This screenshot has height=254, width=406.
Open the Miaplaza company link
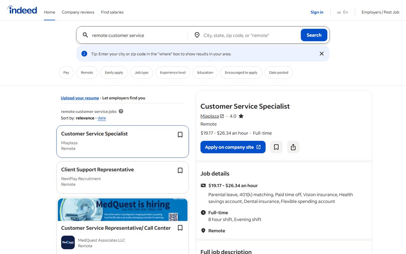click(x=212, y=116)
